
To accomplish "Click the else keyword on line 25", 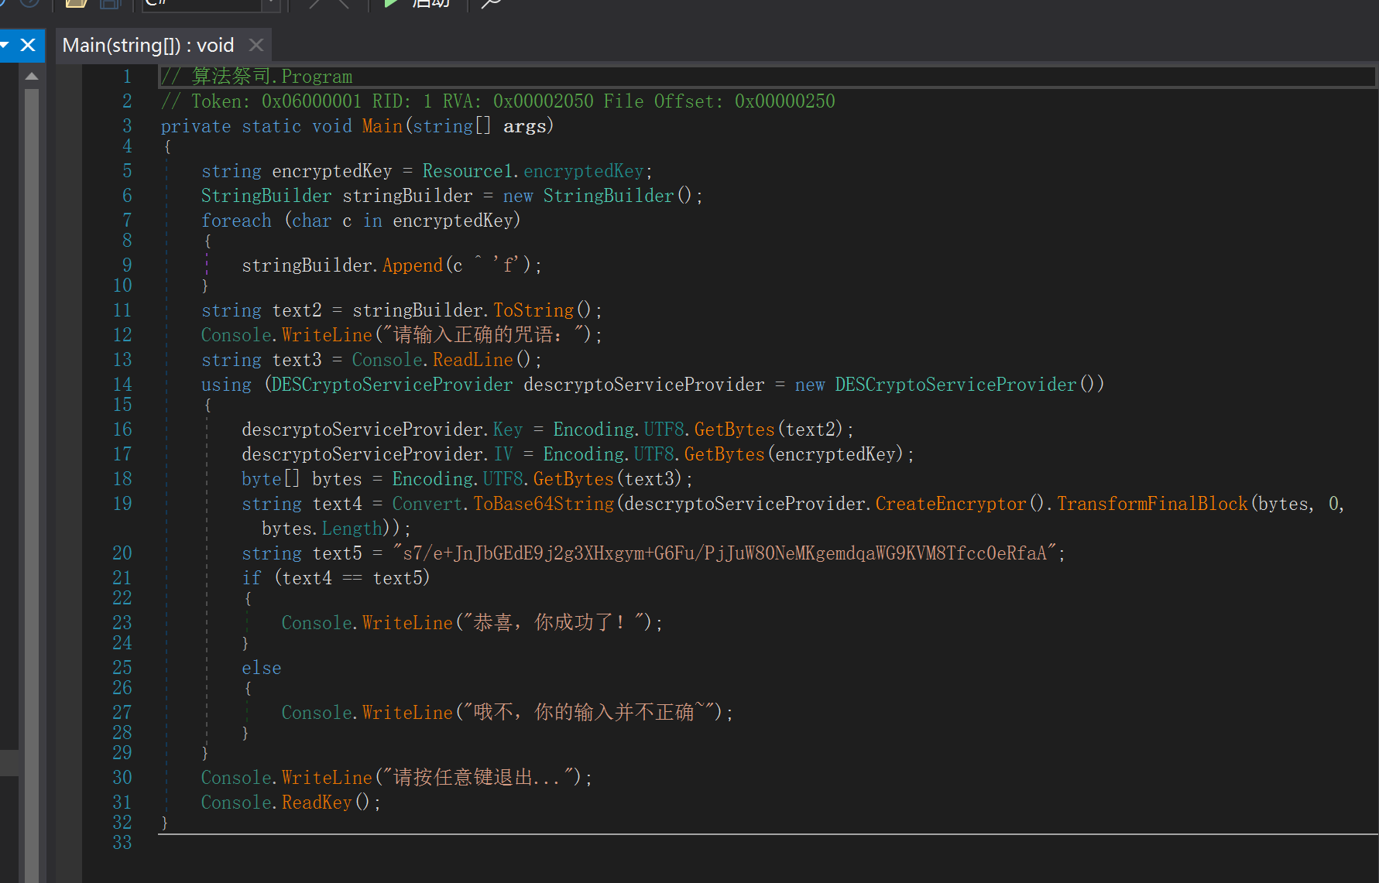I will tap(262, 668).
